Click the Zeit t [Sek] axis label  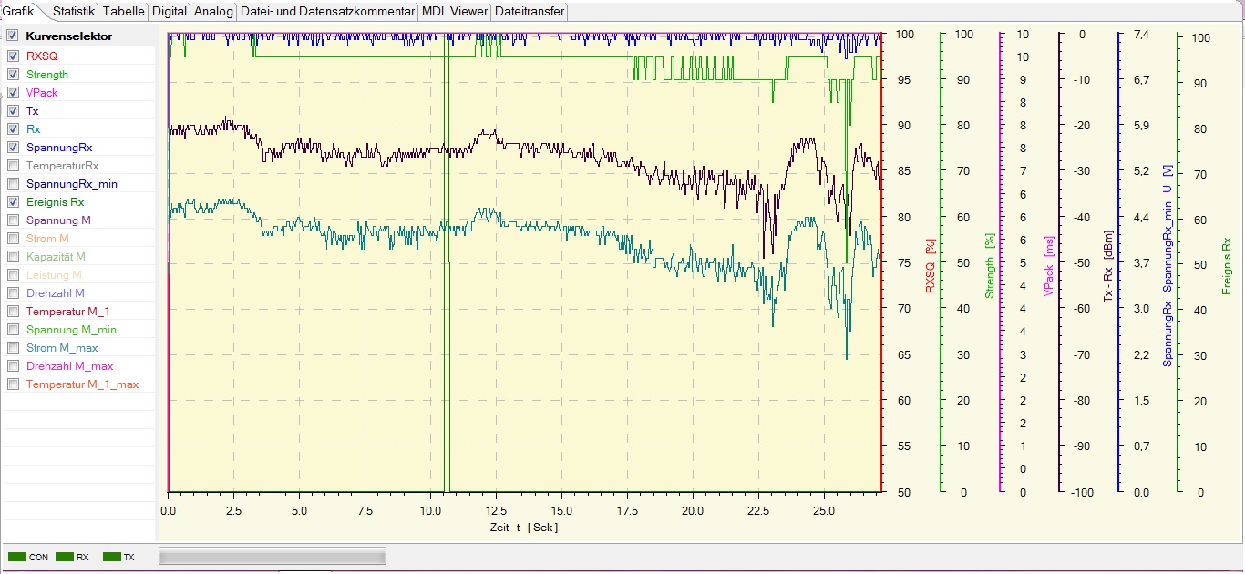click(x=523, y=528)
